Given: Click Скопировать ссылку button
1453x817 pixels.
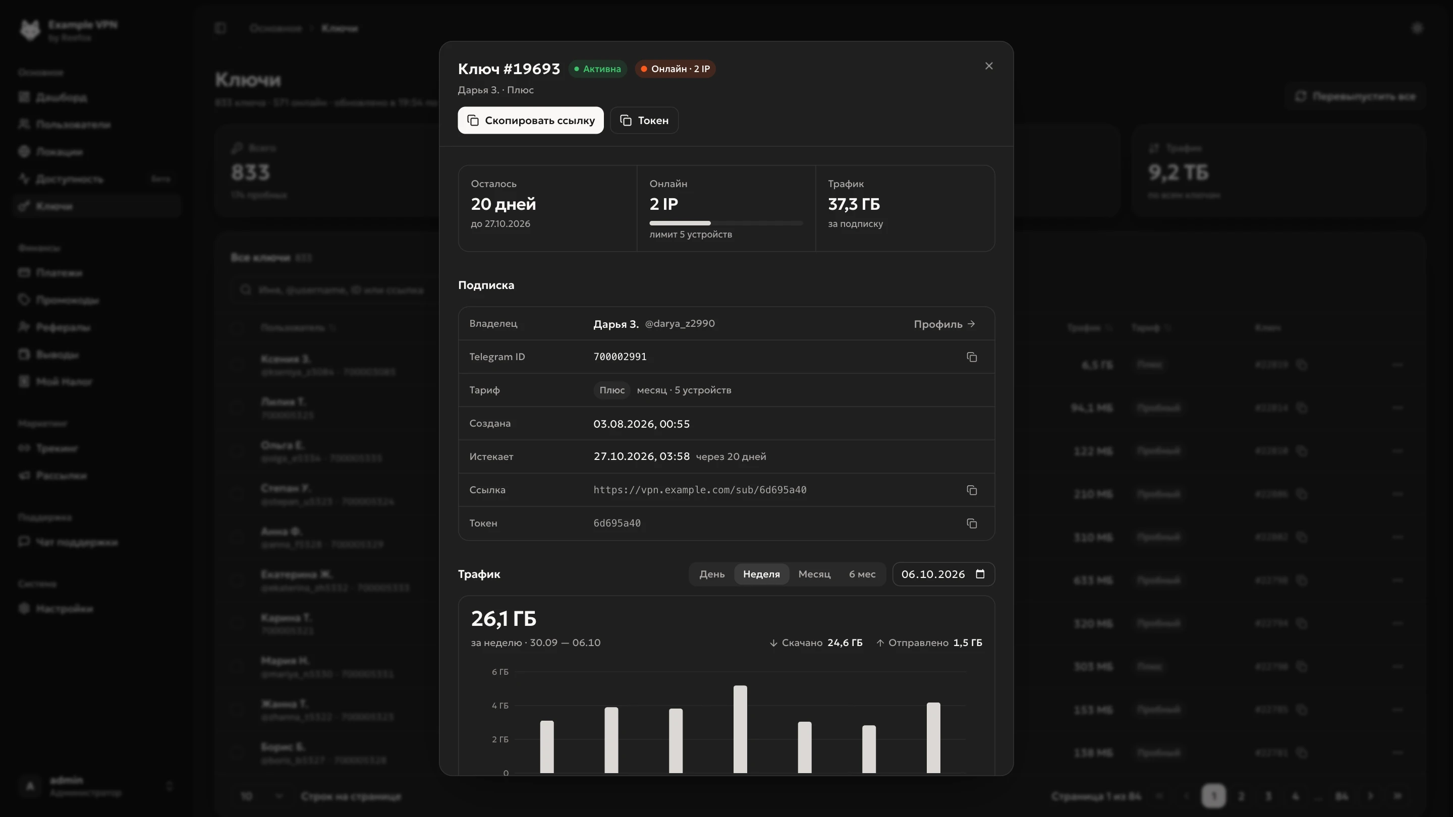Looking at the screenshot, I should click(530, 120).
